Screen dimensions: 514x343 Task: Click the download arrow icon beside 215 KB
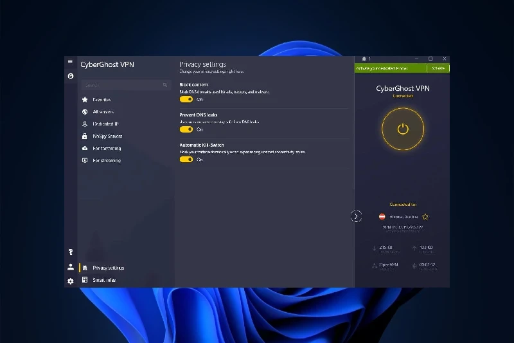click(374, 248)
